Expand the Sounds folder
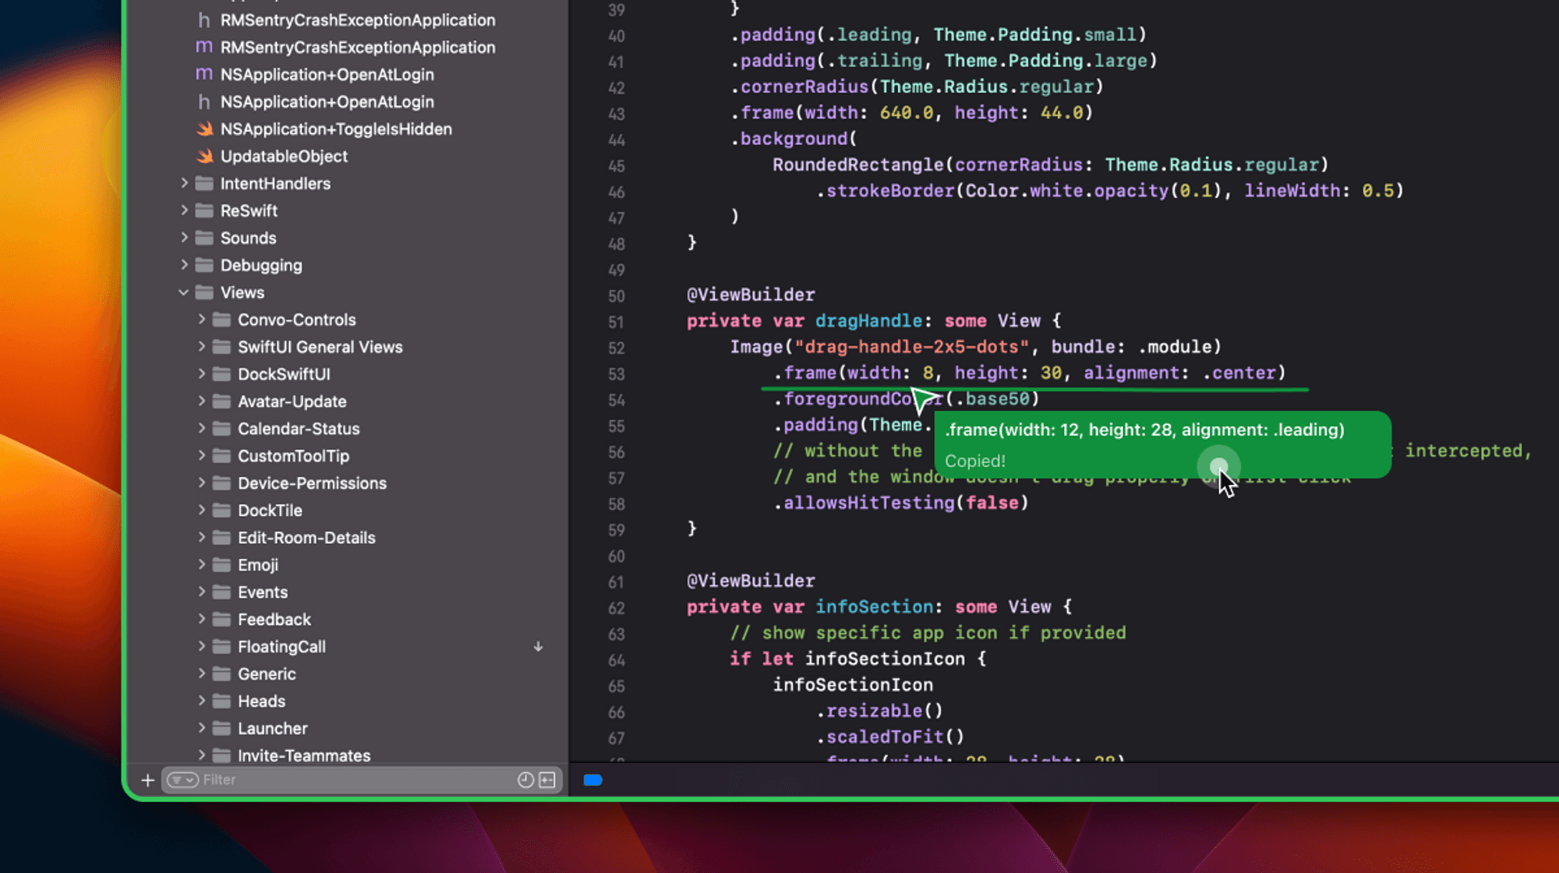The height and width of the screenshot is (873, 1559). [x=184, y=238]
